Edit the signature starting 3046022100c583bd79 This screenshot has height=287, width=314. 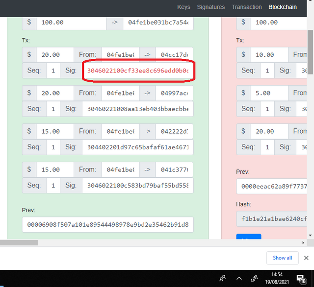tap(138, 186)
